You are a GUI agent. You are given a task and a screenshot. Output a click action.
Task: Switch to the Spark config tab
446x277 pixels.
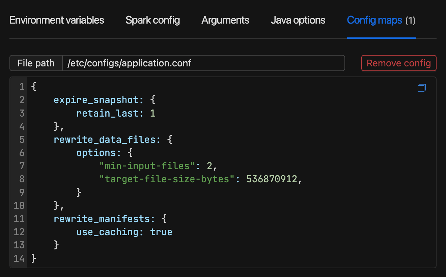(x=153, y=20)
